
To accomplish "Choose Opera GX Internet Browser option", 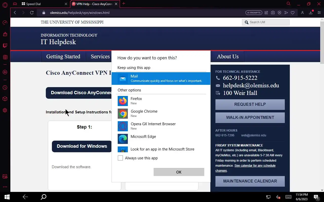I will [x=161, y=126].
